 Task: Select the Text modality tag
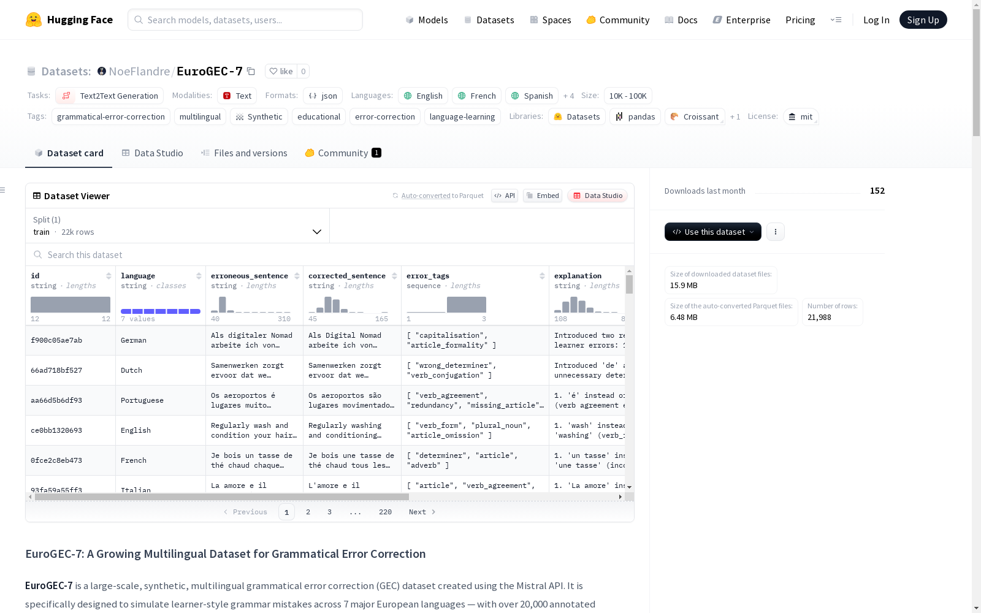[237, 96]
